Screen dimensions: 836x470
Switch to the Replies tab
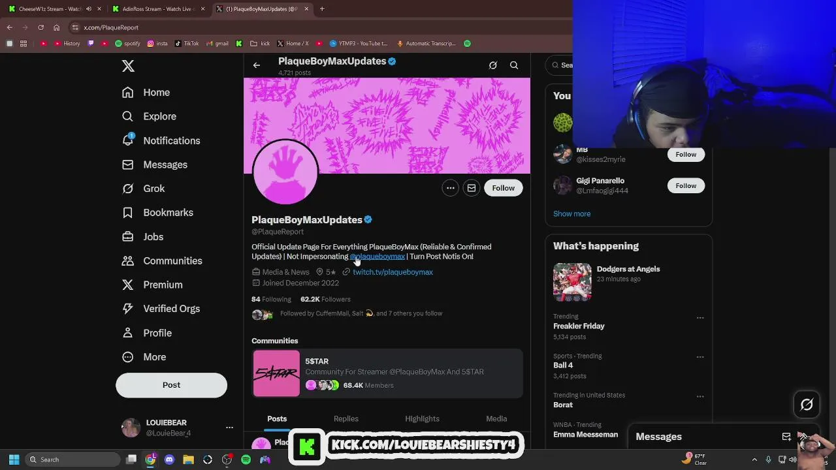click(x=346, y=419)
